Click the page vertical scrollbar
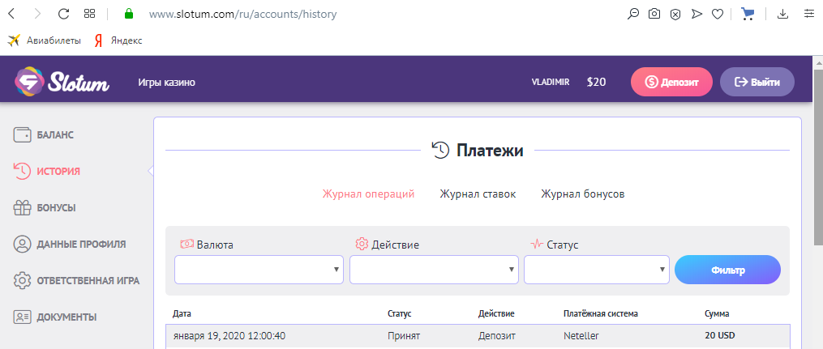The width and height of the screenshot is (823, 349). [x=818, y=155]
